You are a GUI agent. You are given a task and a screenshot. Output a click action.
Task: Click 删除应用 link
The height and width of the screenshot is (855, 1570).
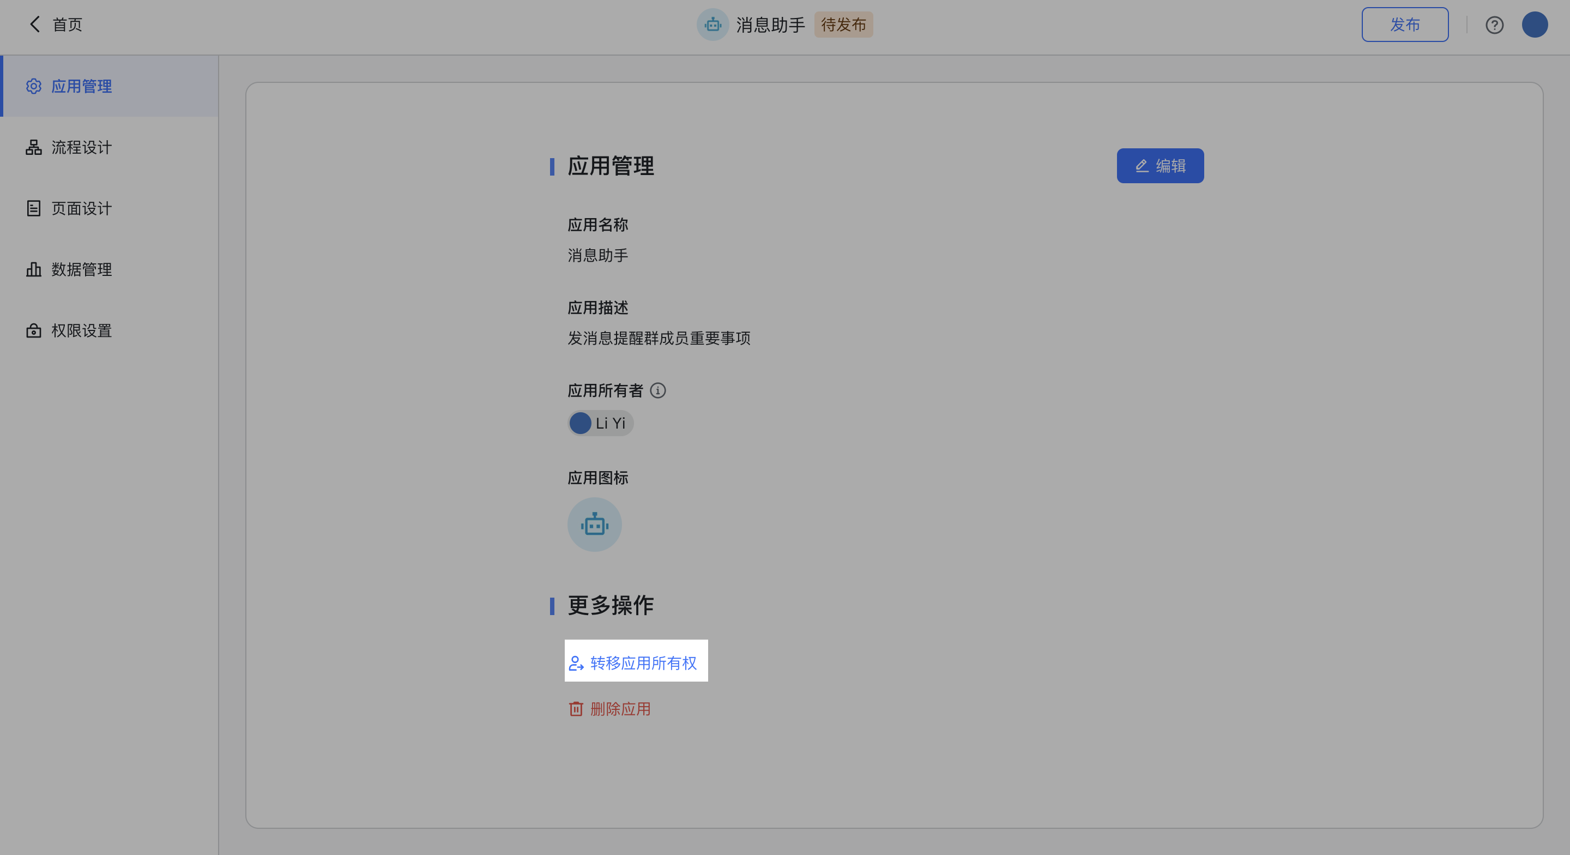coord(609,709)
